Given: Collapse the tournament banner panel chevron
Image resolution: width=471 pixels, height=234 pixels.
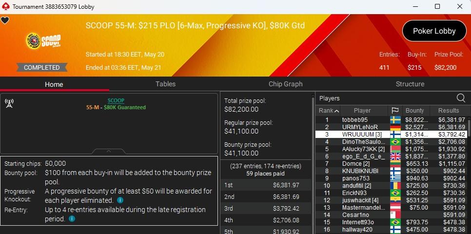Looking at the screenshot, I should [x=109, y=151].
